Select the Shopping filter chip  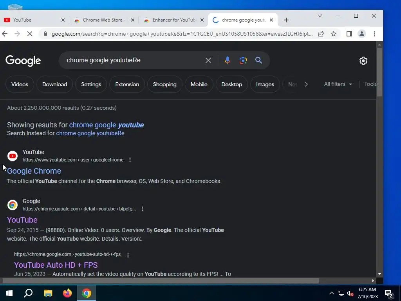165,84
